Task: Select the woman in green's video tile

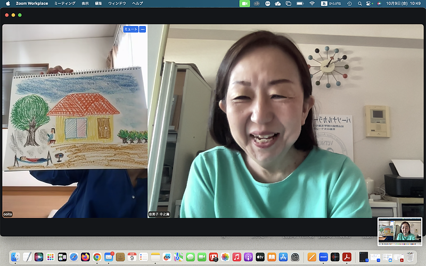Action: tap(285, 121)
